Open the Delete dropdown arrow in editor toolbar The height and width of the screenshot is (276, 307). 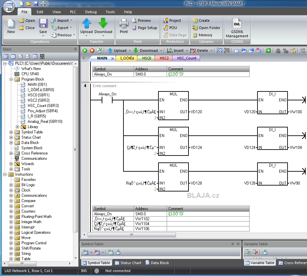click(x=211, y=51)
